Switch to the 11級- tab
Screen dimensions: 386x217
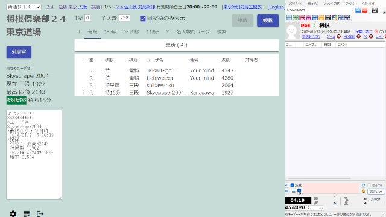pos(153,31)
